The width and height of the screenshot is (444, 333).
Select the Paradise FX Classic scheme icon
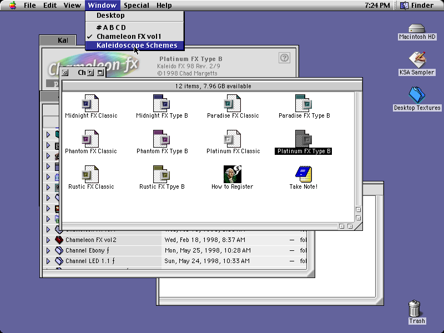click(233, 104)
